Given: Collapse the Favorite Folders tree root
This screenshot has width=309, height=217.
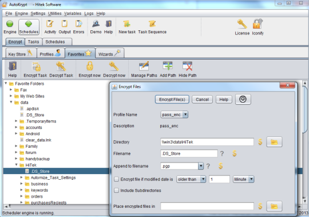Looking at the screenshot, I should point(6,84).
